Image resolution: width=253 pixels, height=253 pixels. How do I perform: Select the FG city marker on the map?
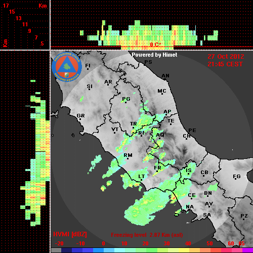237,177
